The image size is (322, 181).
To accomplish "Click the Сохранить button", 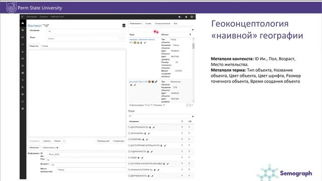I will pos(35,141).
